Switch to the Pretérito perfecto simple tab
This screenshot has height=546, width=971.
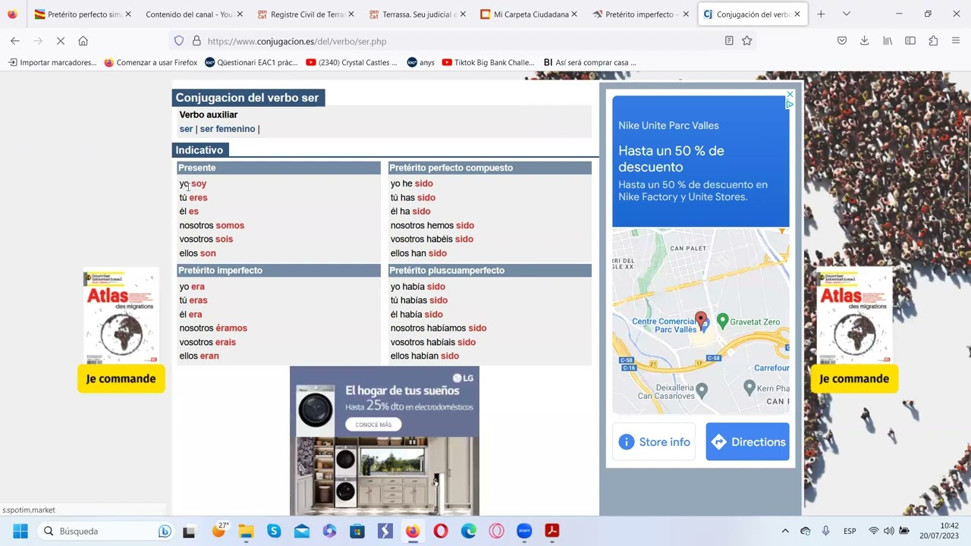pos(82,14)
